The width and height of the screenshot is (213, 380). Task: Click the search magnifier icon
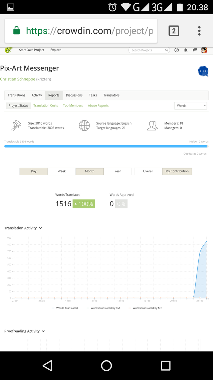click(x=166, y=50)
